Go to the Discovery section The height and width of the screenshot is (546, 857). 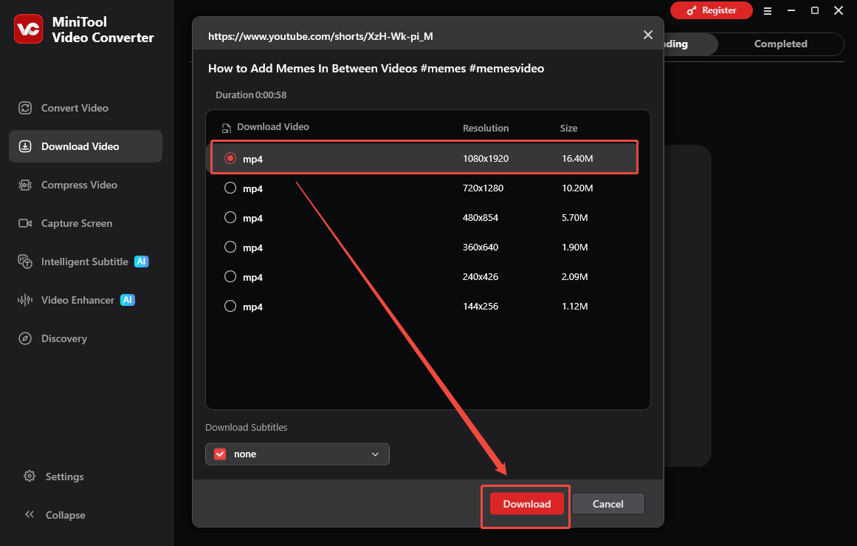pyautogui.click(x=86, y=338)
